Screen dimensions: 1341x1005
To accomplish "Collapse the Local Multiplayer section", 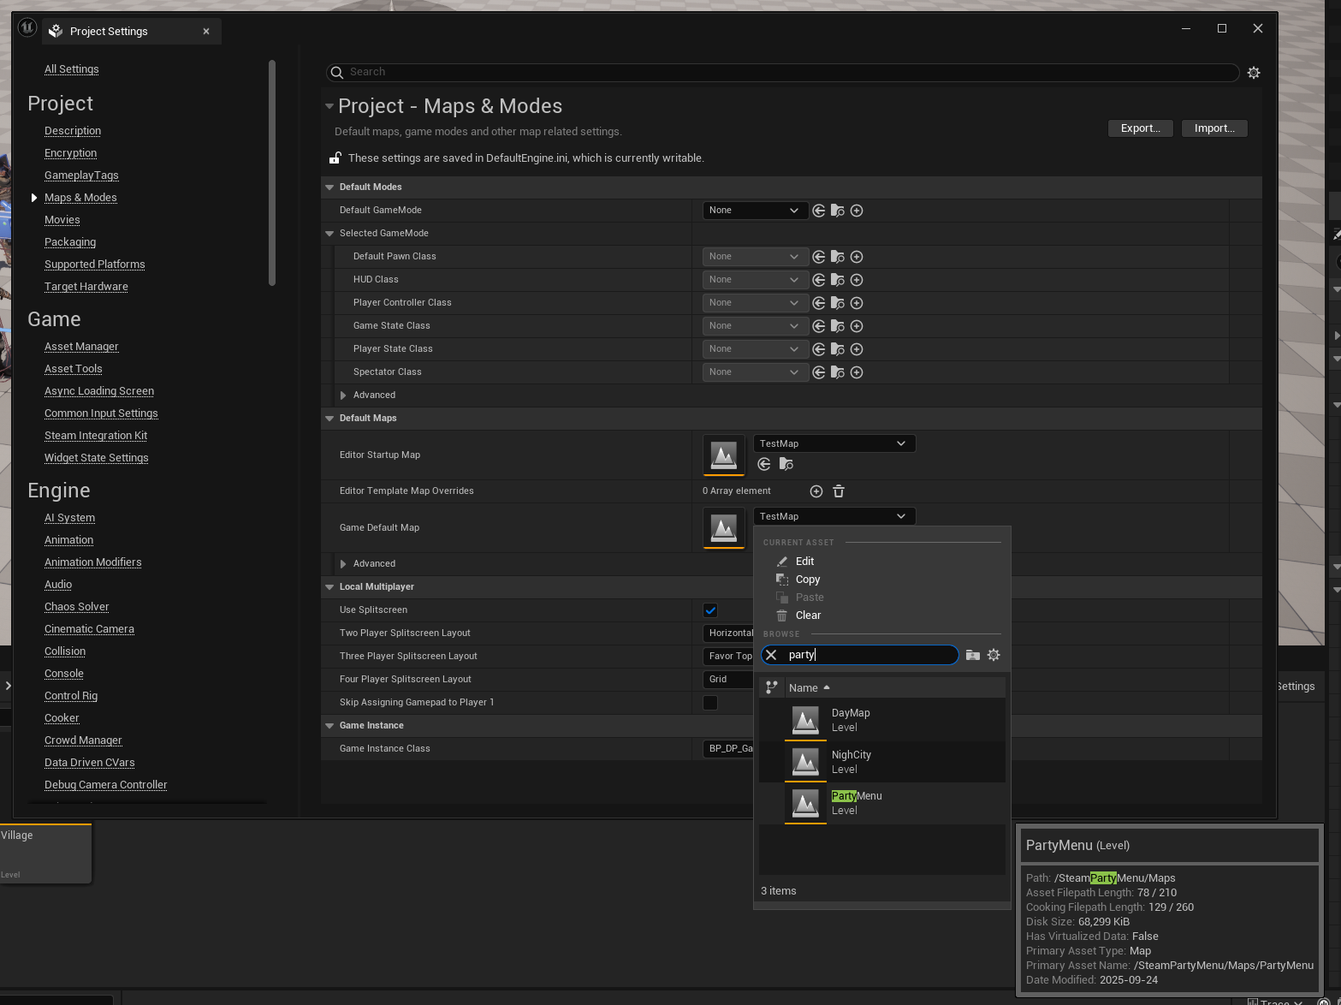I will coord(329,587).
